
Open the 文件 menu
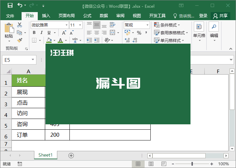[10, 16]
